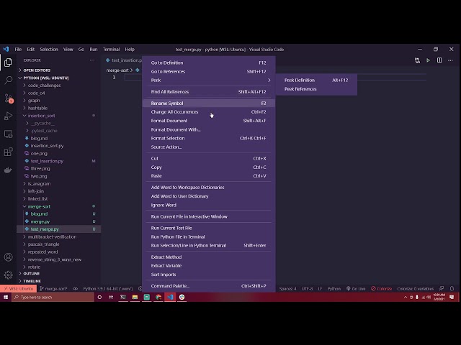This screenshot has width=461, height=345.
Task: Click the Python 3.9.1 64-bit interpreter selector
Action: 108,289
